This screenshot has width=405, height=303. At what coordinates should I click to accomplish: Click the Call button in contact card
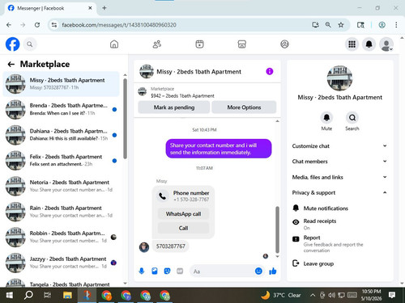(183, 228)
